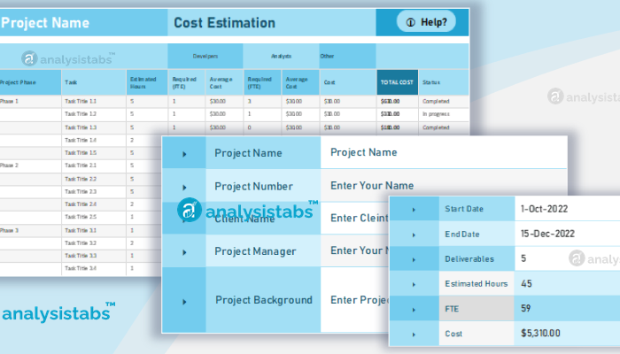This screenshot has width=620, height=354.
Task: Click the arrow icon beside End Date
Action: click(413, 235)
